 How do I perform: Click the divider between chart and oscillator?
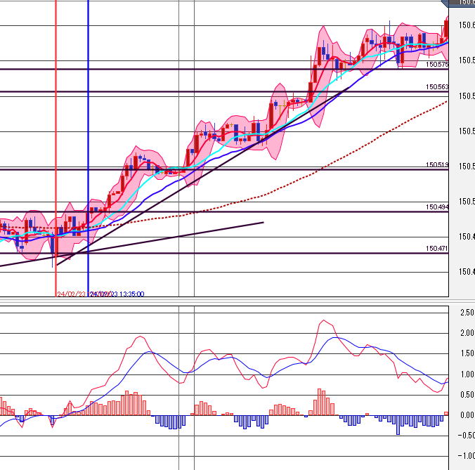(x=225, y=301)
